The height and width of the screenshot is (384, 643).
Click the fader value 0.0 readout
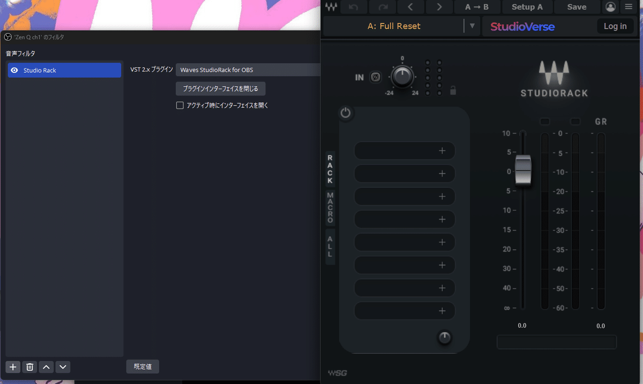(x=522, y=326)
